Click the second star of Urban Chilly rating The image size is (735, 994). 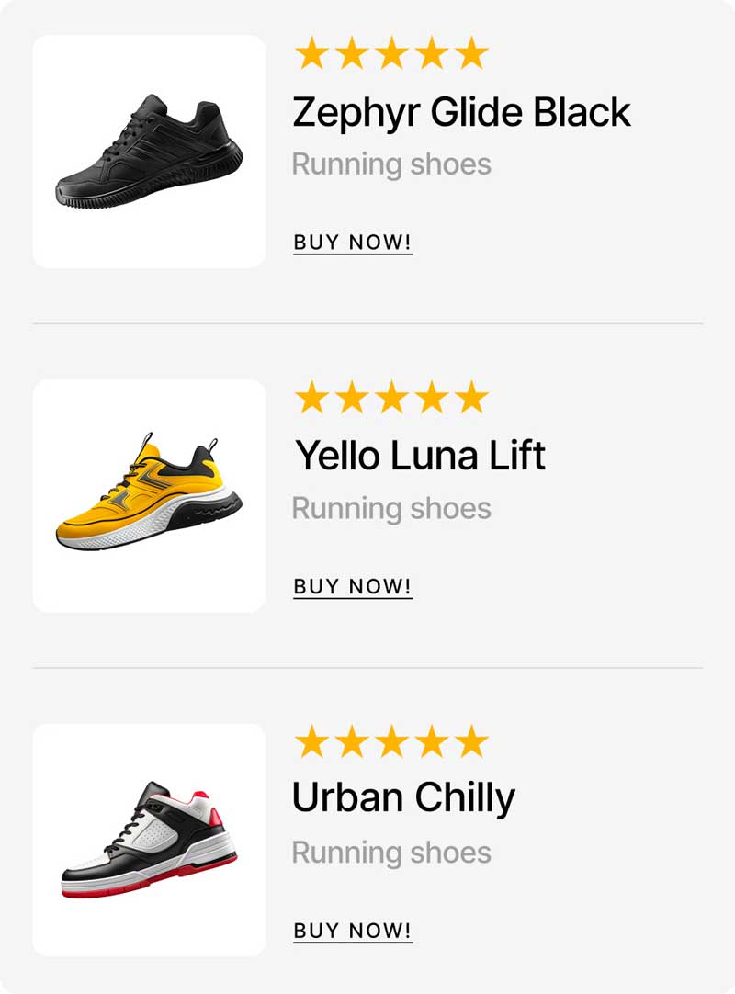pos(352,741)
